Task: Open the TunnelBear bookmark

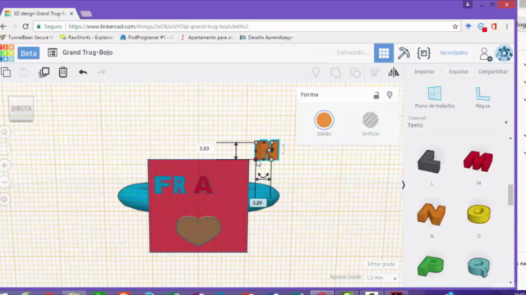Action: click(x=27, y=38)
